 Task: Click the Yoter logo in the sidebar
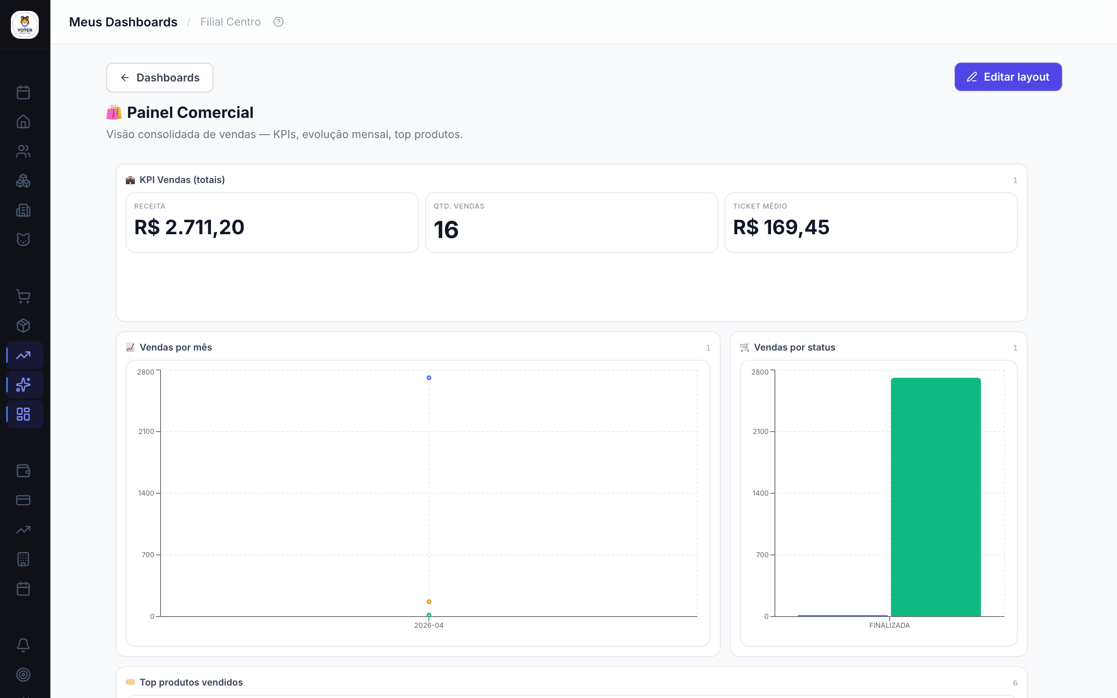pos(25,25)
